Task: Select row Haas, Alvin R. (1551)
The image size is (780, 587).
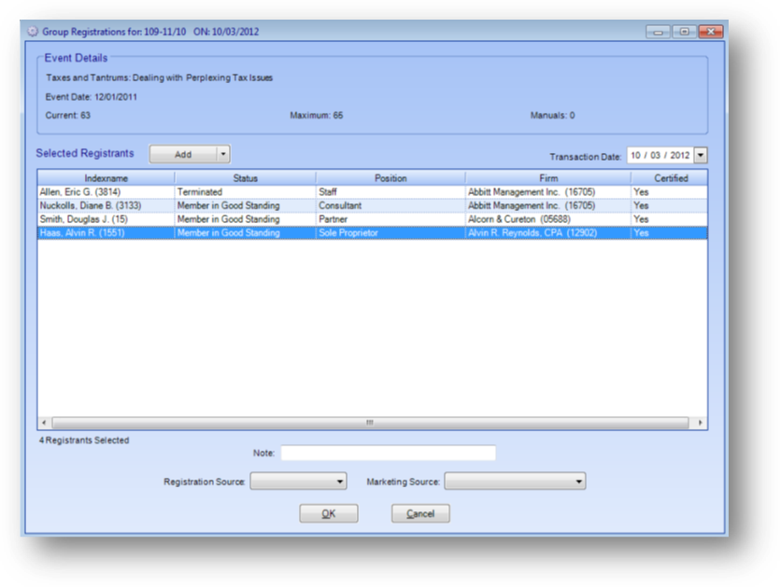Action: pyautogui.click(x=372, y=232)
